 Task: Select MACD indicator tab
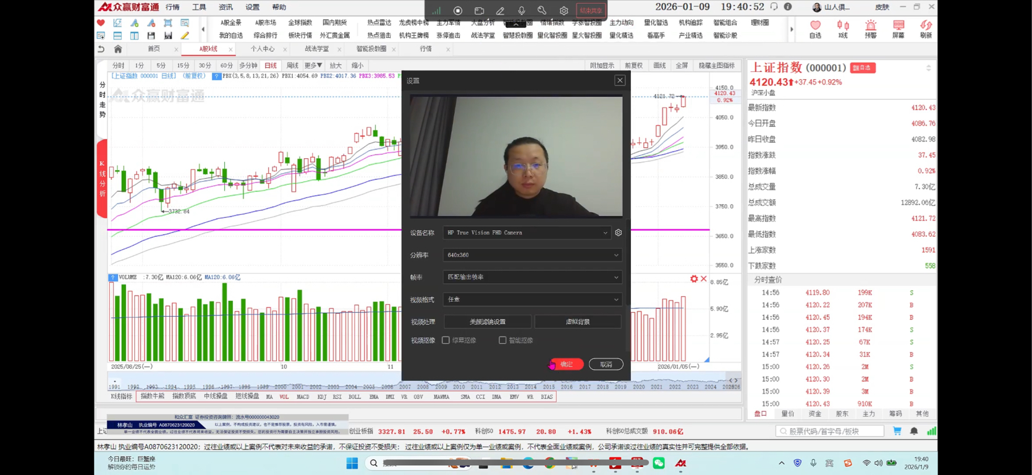click(303, 397)
